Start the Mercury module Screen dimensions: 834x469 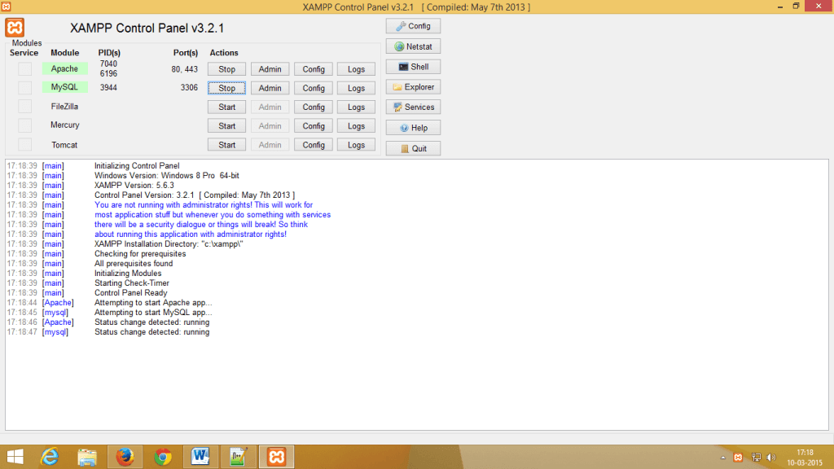tap(226, 126)
